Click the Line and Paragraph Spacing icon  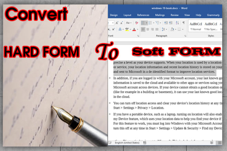click(163, 29)
